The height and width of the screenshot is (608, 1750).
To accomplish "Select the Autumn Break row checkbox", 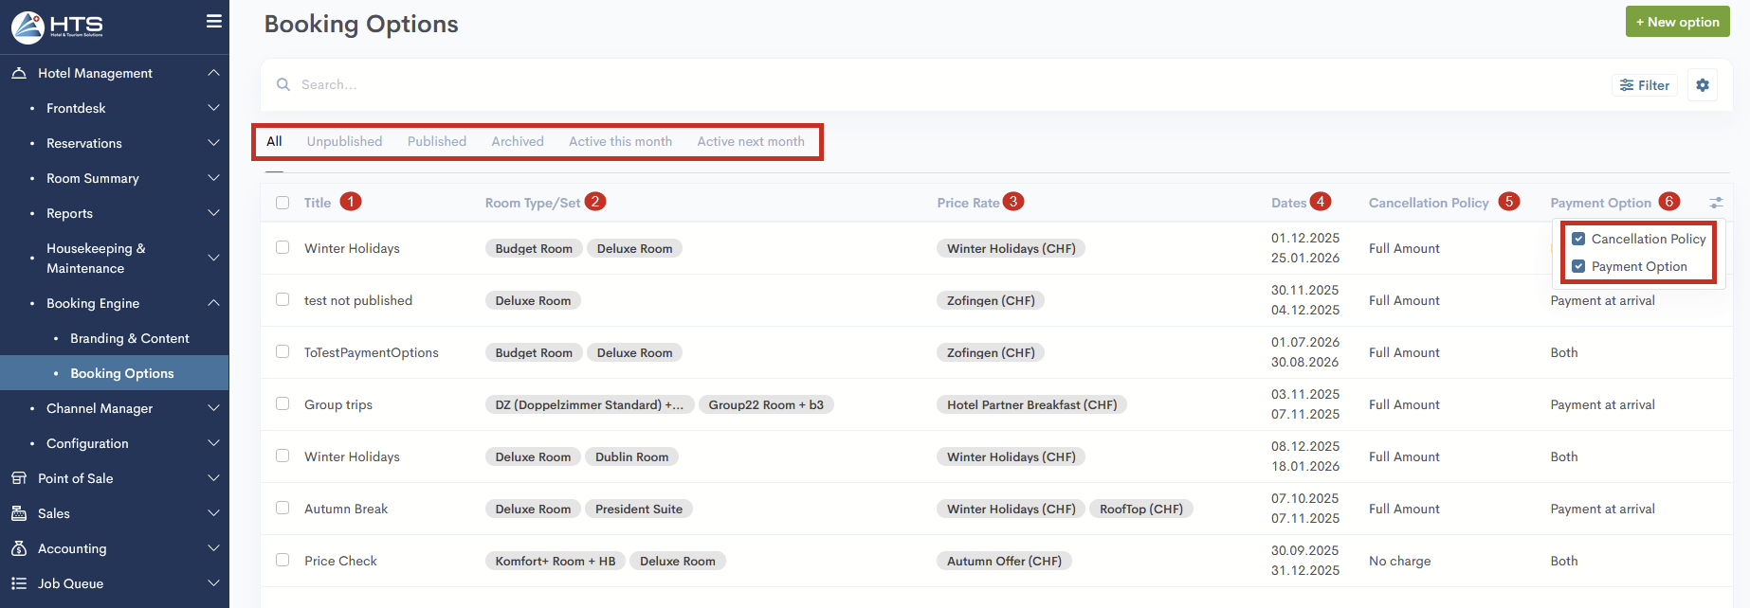I will (x=283, y=508).
